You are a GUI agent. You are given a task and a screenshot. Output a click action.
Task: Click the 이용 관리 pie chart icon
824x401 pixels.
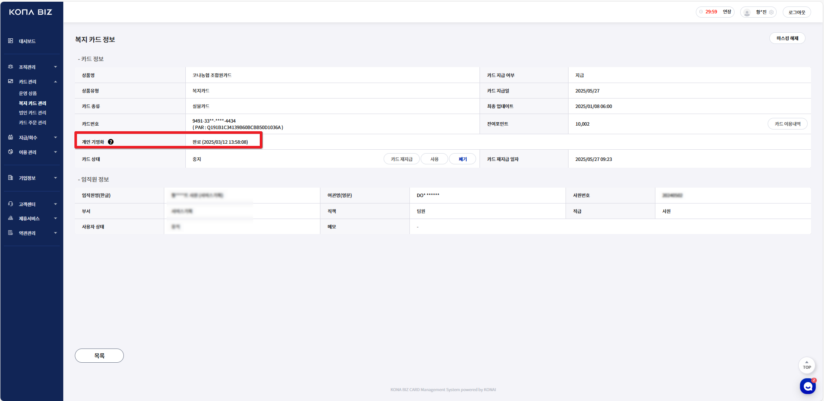(11, 152)
